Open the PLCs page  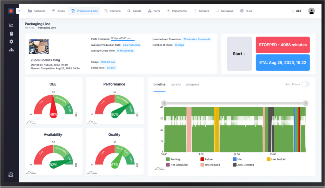pos(246,11)
